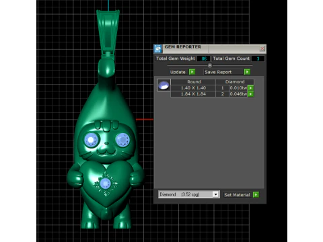Open the Diamond material dropdown
The height and width of the screenshot is (242, 323).
tap(215, 194)
